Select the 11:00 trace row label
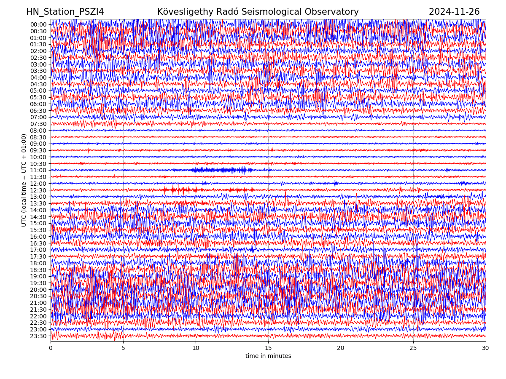 (38, 170)
